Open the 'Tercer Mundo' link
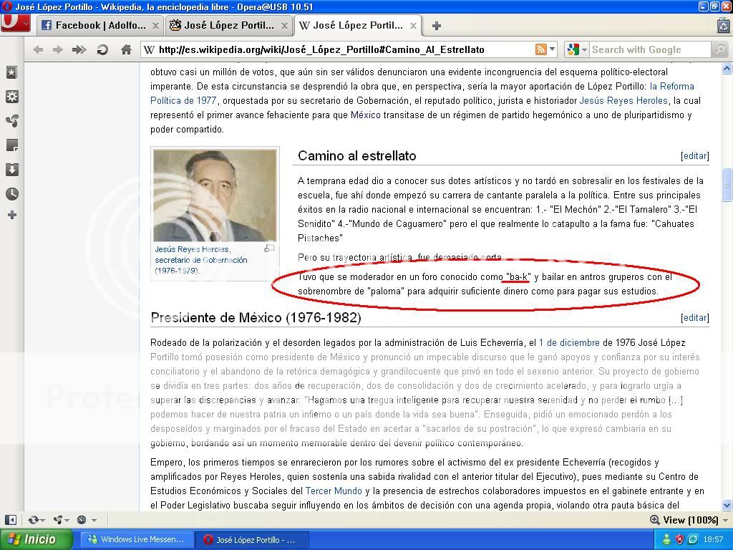The image size is (733, 550). click(x=334, y=491)
